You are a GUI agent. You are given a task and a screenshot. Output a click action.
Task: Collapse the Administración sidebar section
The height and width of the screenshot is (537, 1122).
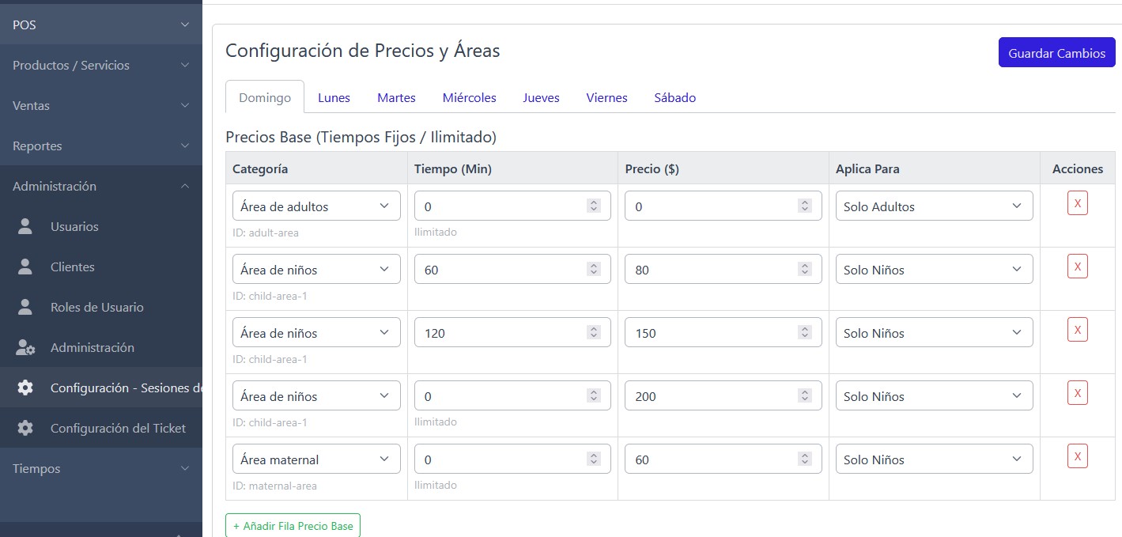[101, 186]
